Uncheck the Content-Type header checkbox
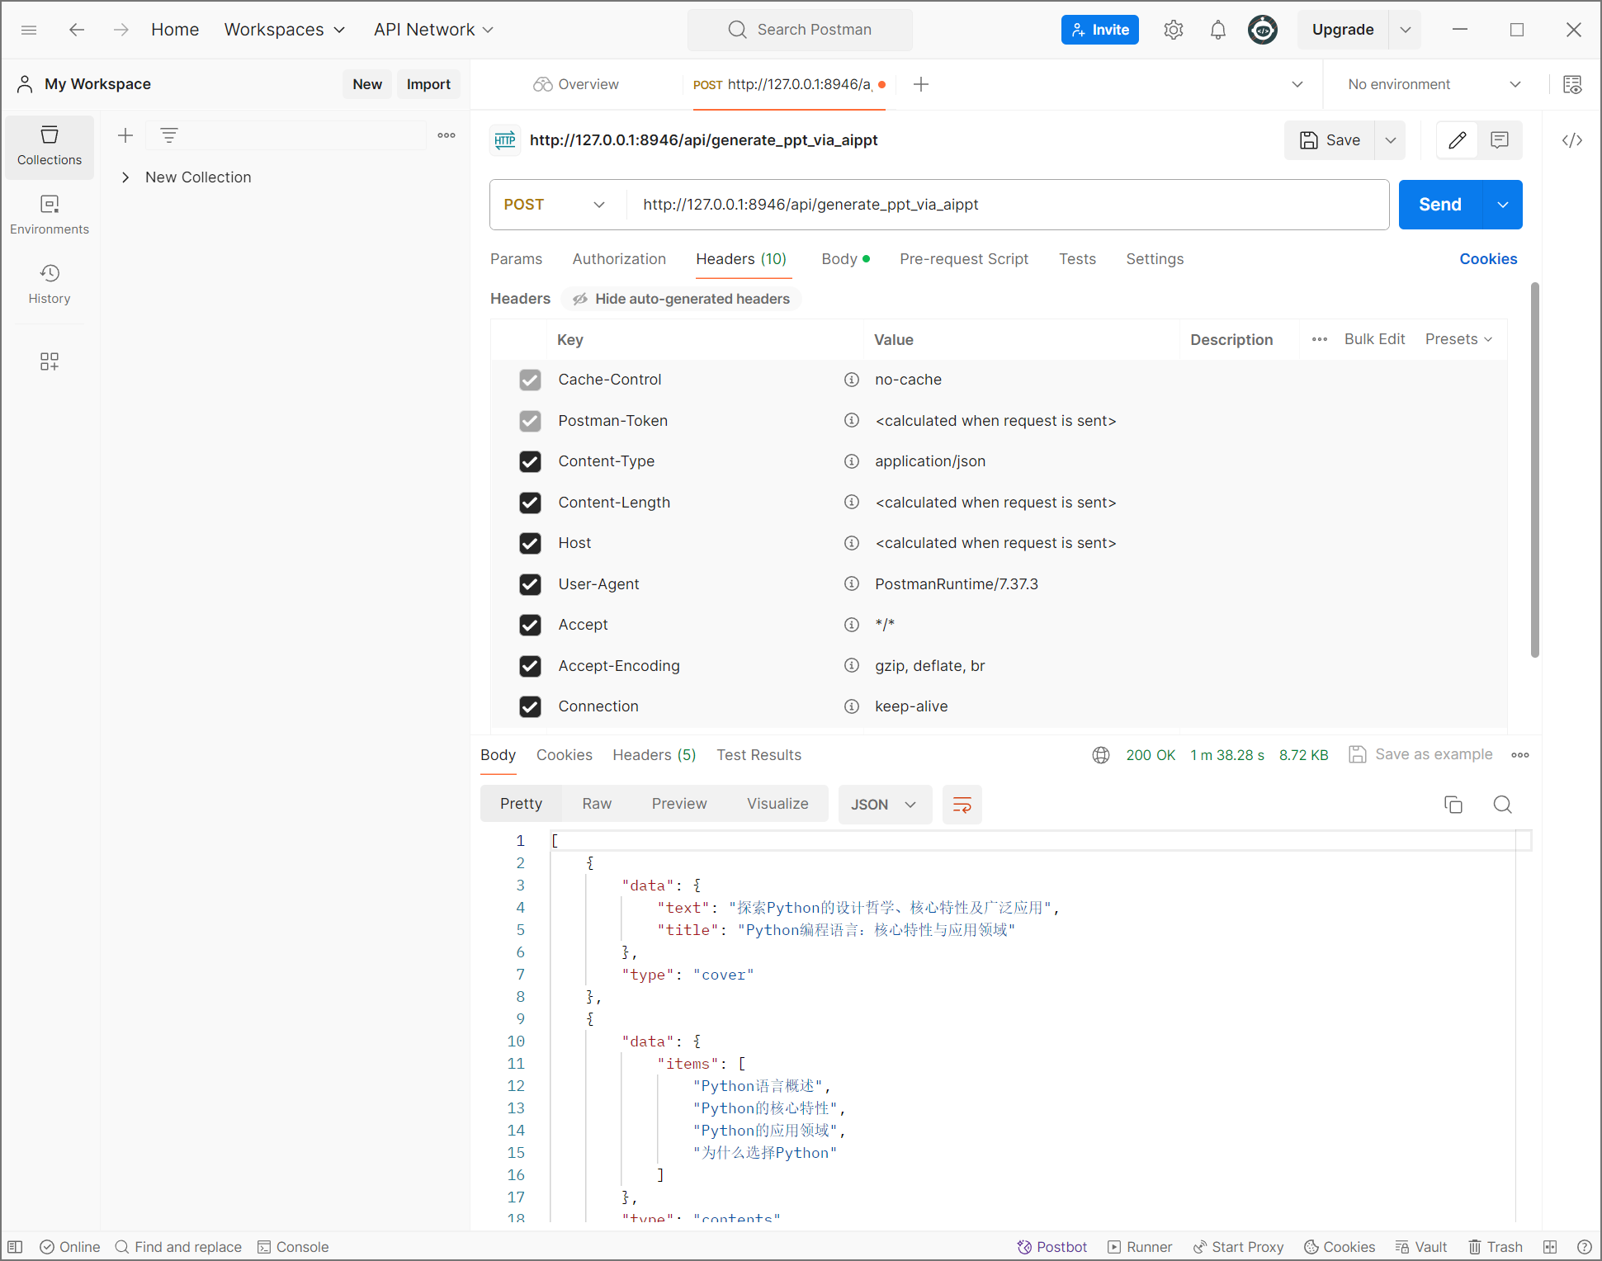This screenshot has height=1261, width=1602. click(x=530, y=461)
